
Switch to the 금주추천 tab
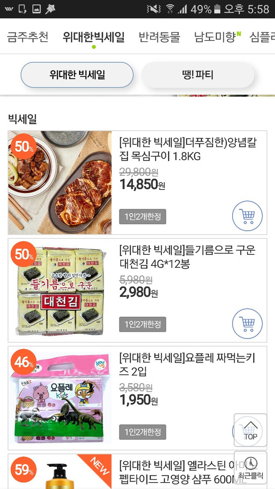click(27, 37)
